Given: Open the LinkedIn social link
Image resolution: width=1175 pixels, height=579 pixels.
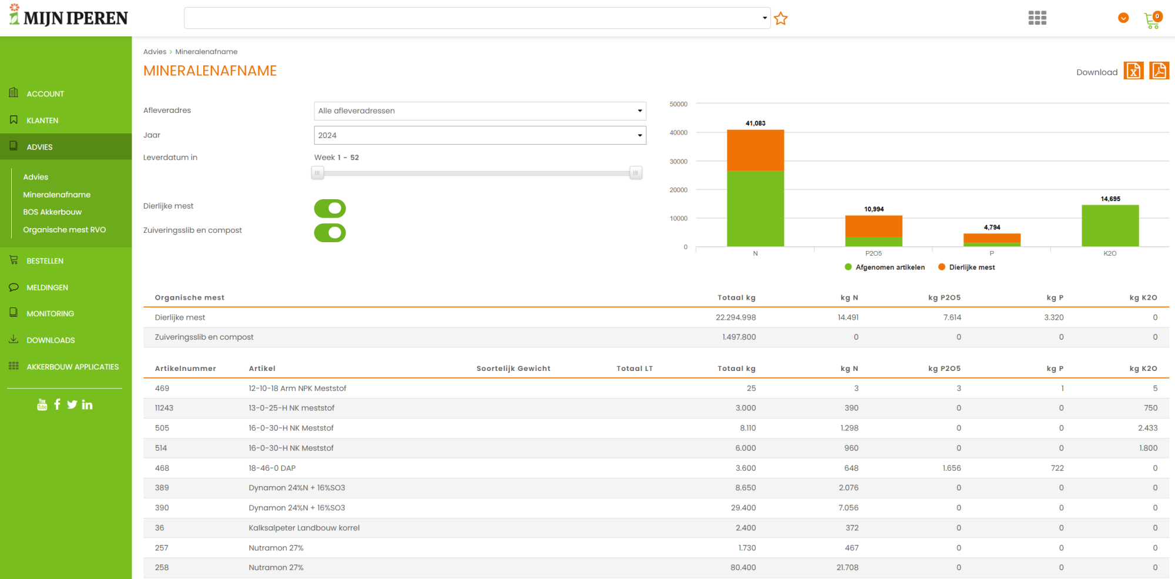Looking at the screenshot, I should [87, 404].
